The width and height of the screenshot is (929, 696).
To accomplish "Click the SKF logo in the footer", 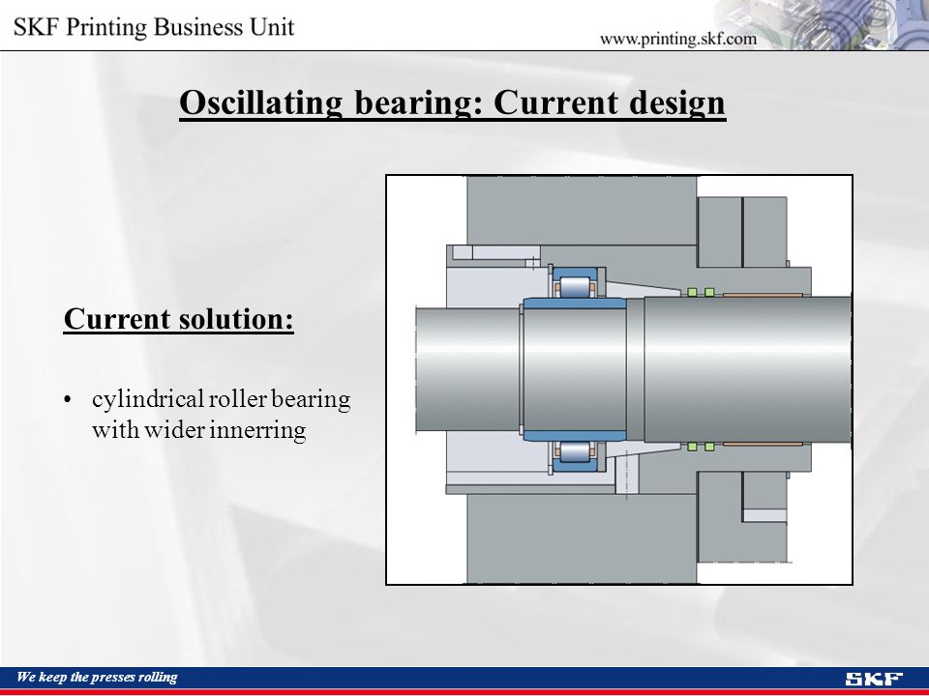I will click(874, 679).
